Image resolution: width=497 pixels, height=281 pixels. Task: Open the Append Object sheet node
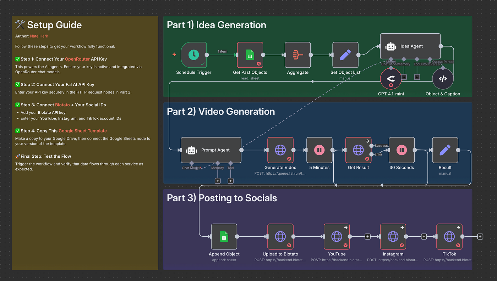pyautogui.click(x=224, y=236)
